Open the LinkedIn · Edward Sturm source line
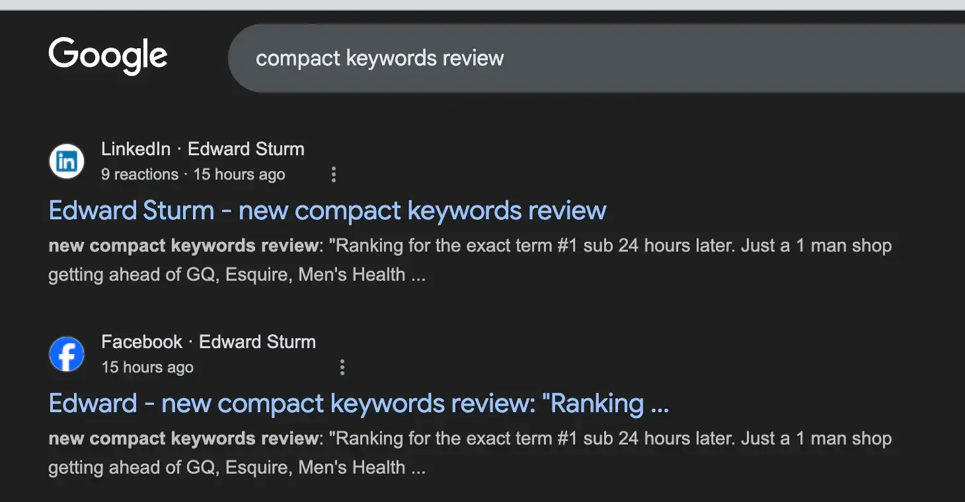The image size is (965, 502). point(202,149)
